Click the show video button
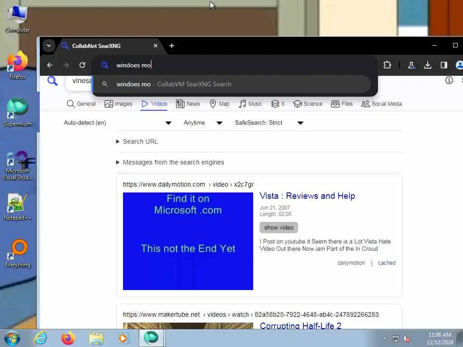Image resolution: width=463 pixels, height=347 pixels. coord(279,228)
